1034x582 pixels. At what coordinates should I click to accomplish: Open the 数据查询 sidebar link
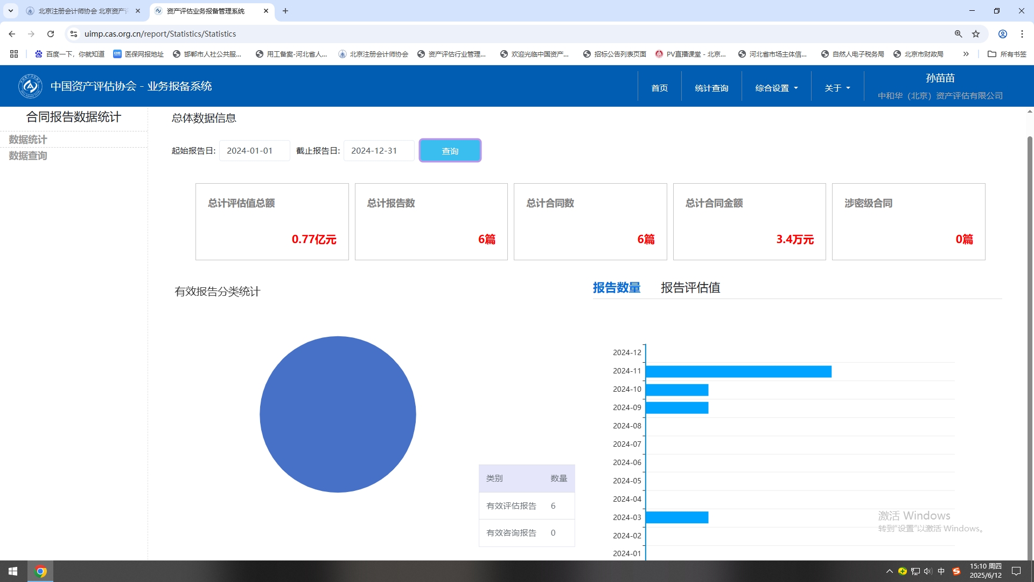tap(28, 156)
